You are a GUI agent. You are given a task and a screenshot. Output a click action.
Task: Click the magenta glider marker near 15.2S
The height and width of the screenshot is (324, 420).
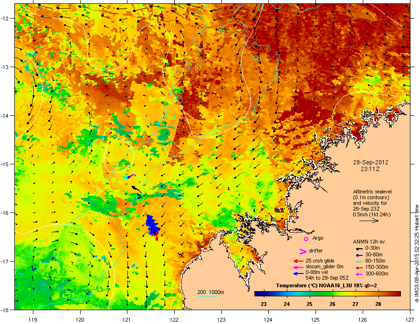pyautogui.click(x=134, y=175)
